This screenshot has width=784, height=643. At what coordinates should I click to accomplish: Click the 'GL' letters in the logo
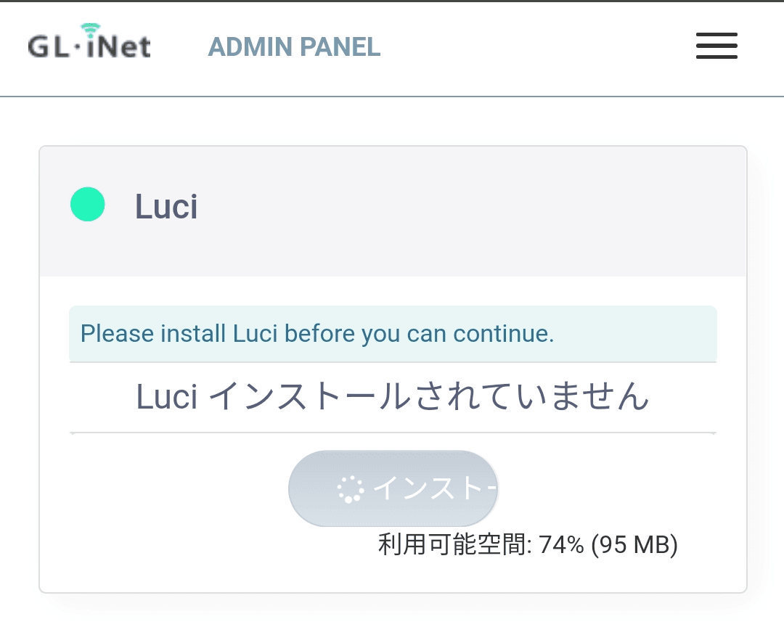[x=45, y=48]
